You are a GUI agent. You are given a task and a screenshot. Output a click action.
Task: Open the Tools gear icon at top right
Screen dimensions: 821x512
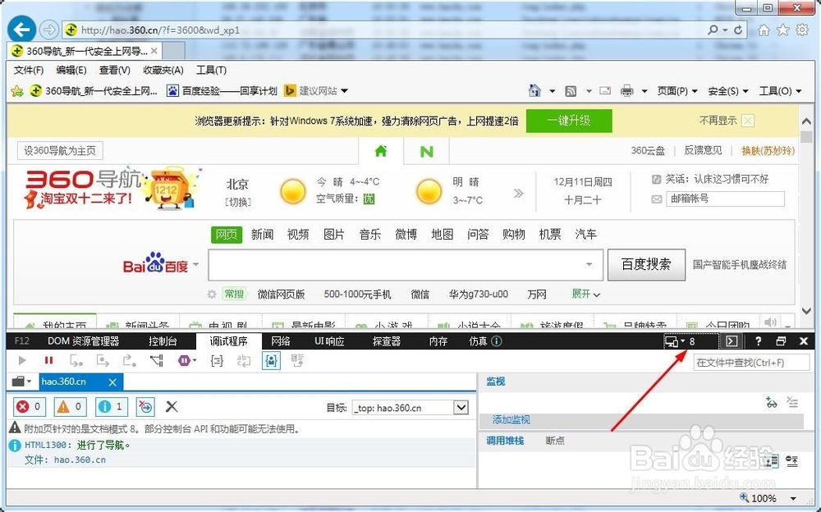click(x=802, y=30)
